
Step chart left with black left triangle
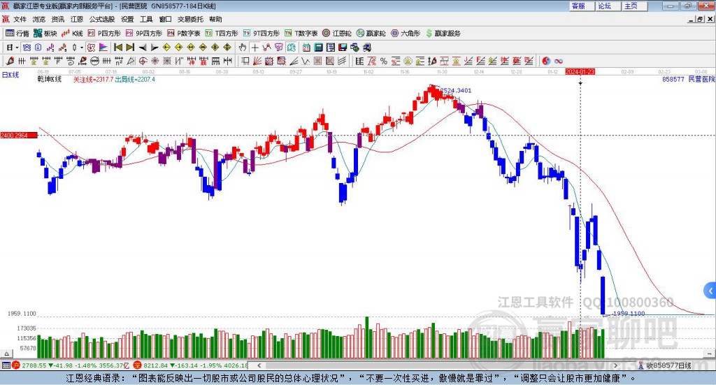tap(143, 48)
